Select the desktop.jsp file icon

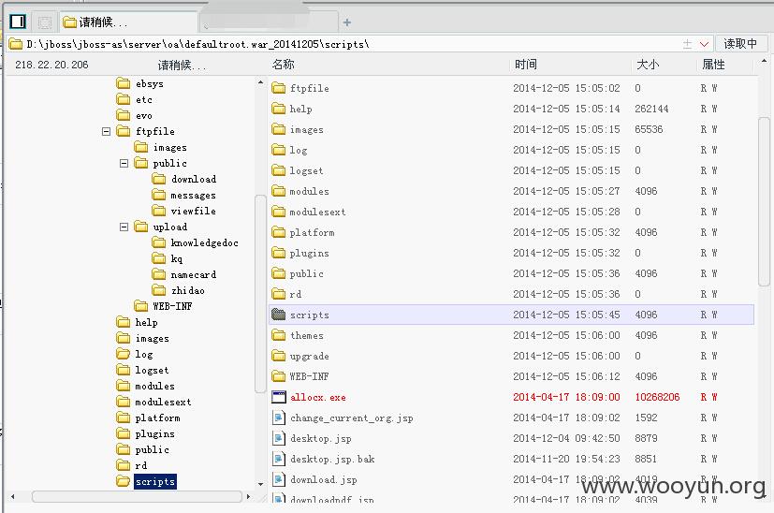point(279,438)
